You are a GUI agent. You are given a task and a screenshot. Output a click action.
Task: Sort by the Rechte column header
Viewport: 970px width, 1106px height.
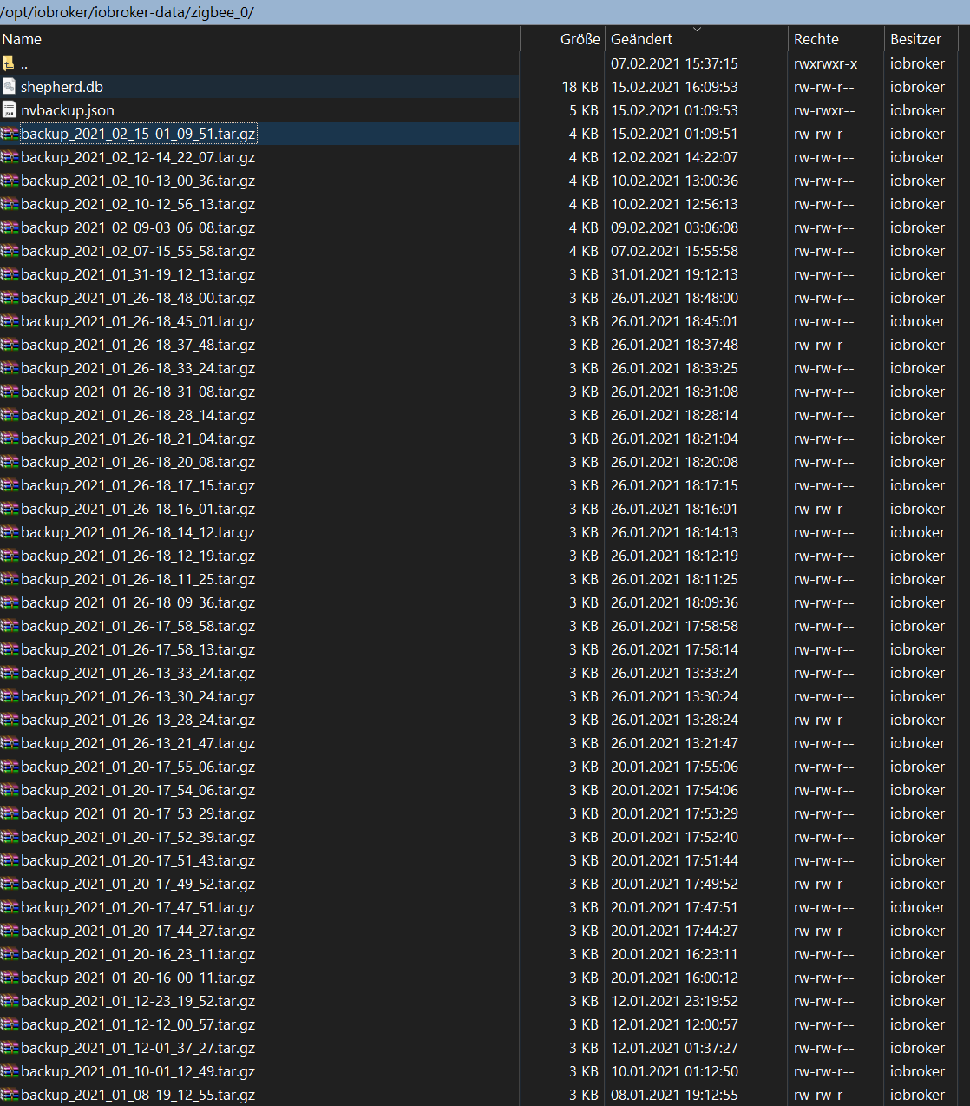pyautogui.click(x=836, y=39)
